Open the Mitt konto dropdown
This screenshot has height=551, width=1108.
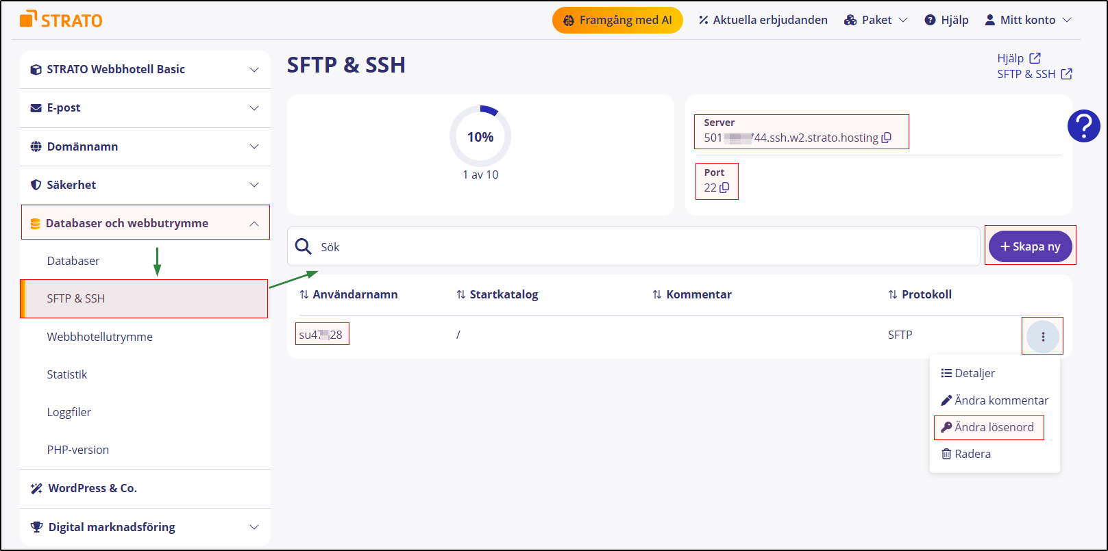(1028, 20)
